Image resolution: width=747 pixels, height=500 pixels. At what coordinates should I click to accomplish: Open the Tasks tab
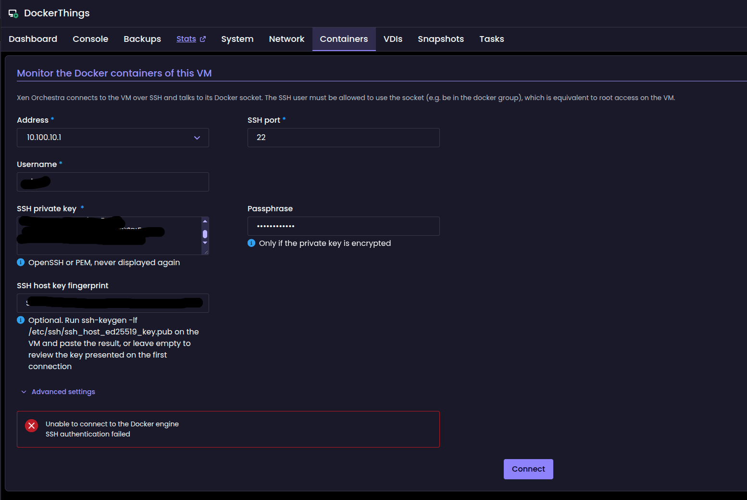tap(492, 39)
